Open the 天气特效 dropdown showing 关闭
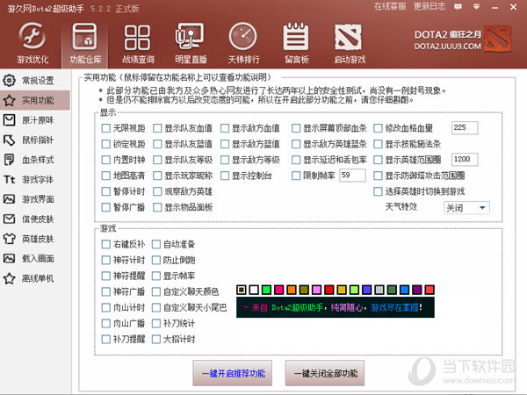The image size is (527, 395). point(466,207)
